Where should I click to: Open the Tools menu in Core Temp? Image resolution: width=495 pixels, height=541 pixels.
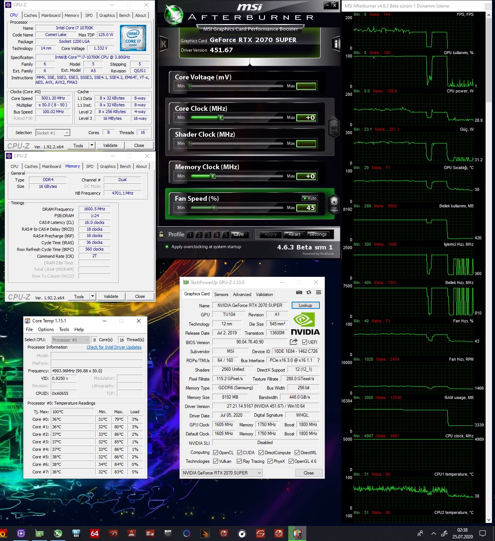click(x=64, y=329)
